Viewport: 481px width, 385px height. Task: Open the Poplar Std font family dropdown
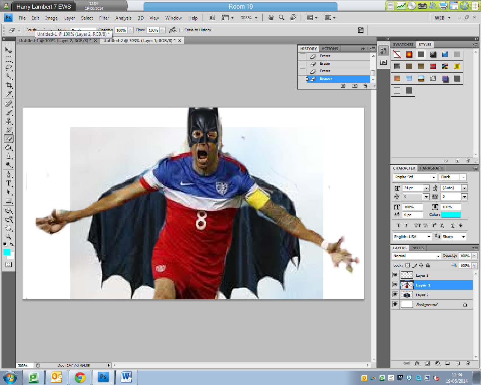click(414, 177)
